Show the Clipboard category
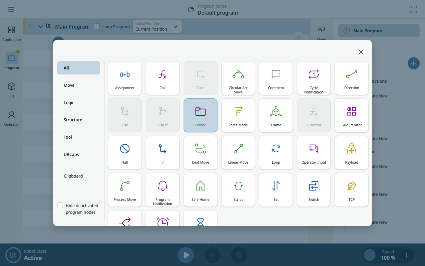Viewport: 425px width, 266px height. [79, 176]
